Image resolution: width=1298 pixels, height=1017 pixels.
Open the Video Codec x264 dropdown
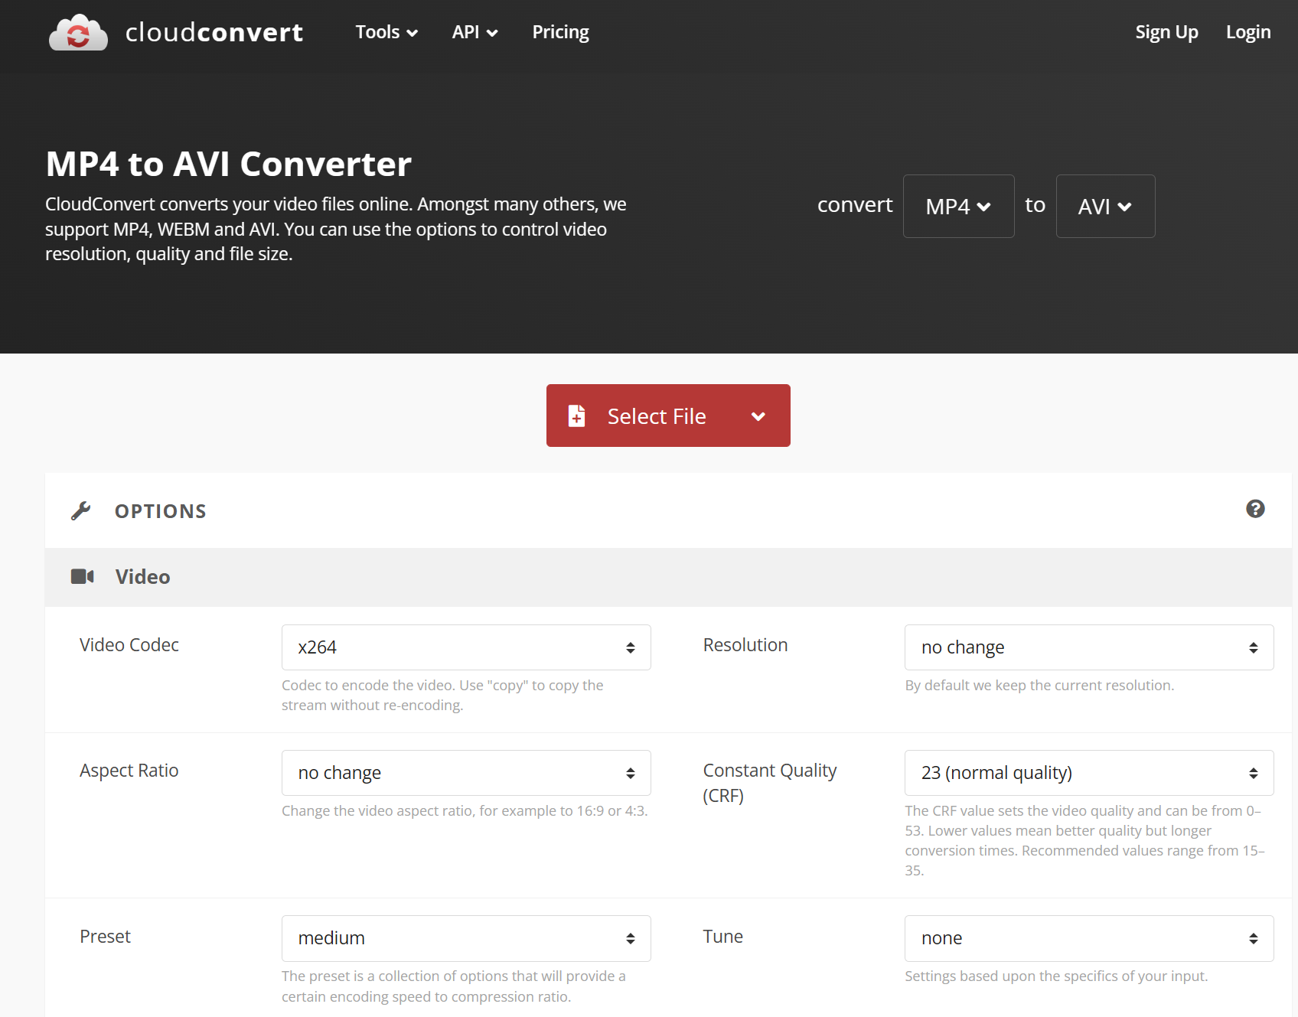pos(466,647)
